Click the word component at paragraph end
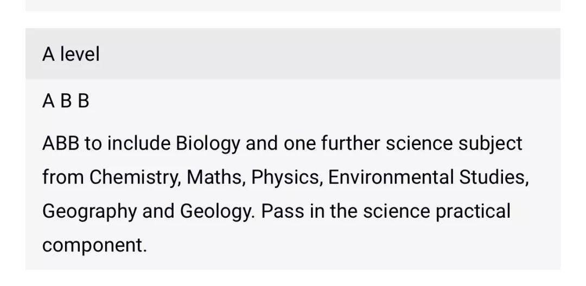586x286 pixels. coord(94,244)
